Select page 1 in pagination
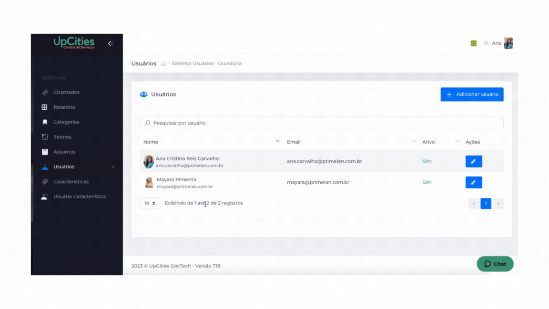Image resolution: width=549 pixels, height=309 pixels. coord(486,204)
